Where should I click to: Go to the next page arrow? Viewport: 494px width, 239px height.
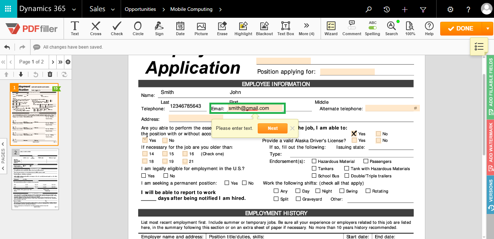(x=53, y=62)
